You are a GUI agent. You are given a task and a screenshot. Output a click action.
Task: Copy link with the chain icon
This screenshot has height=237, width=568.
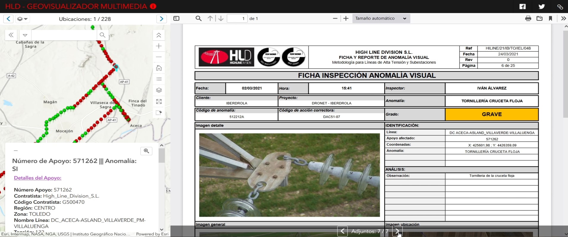[560, 7]
